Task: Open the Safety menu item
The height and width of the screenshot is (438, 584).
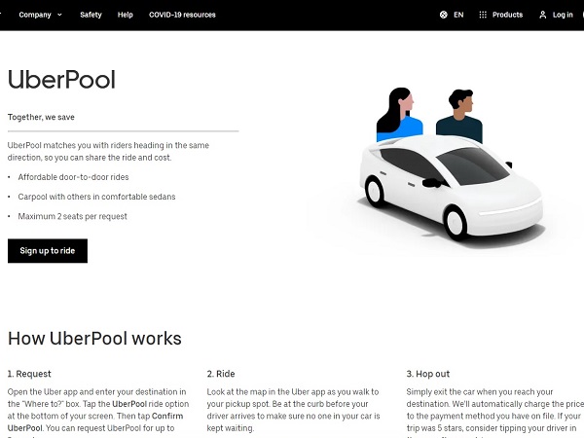Action: (91, 15)
